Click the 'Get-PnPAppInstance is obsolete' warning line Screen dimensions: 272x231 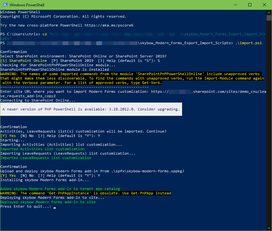tap(86, 193)
